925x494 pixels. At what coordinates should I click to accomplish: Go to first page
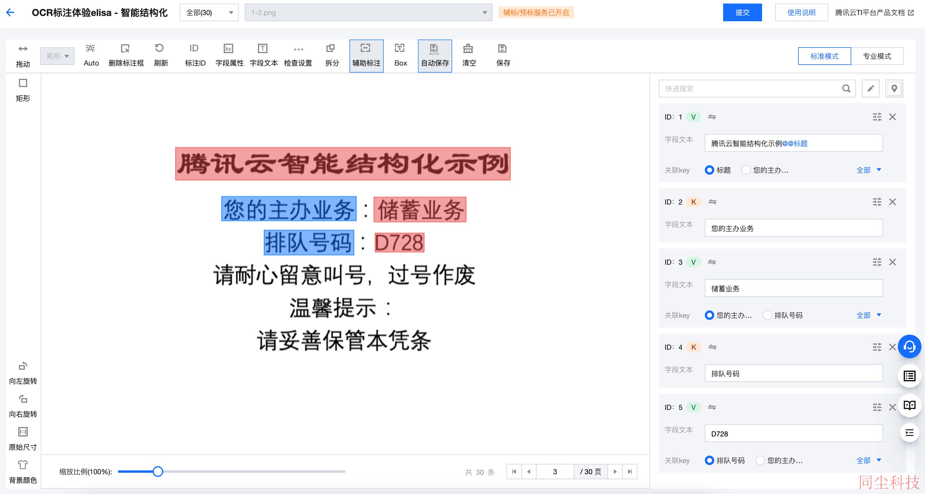(x=514, y=471)
